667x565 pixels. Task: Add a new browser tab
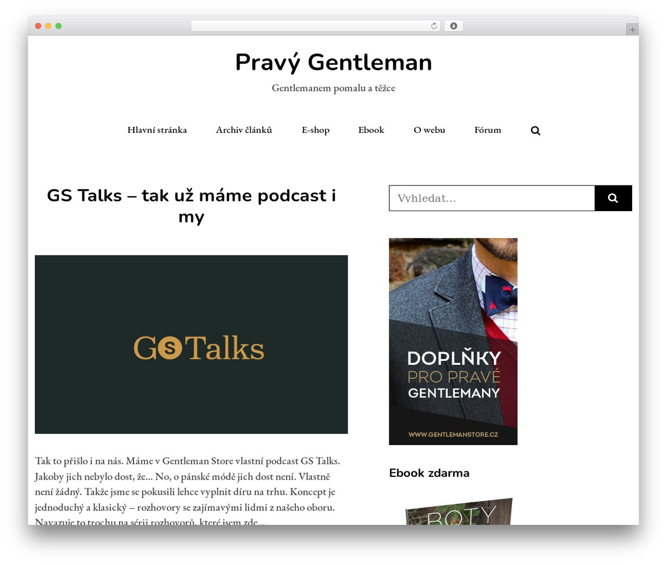tap(632, 30)
